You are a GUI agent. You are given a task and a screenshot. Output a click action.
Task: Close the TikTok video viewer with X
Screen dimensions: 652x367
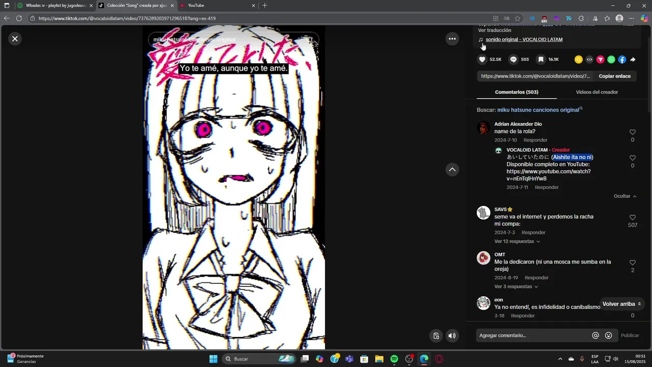click(15, 39)
